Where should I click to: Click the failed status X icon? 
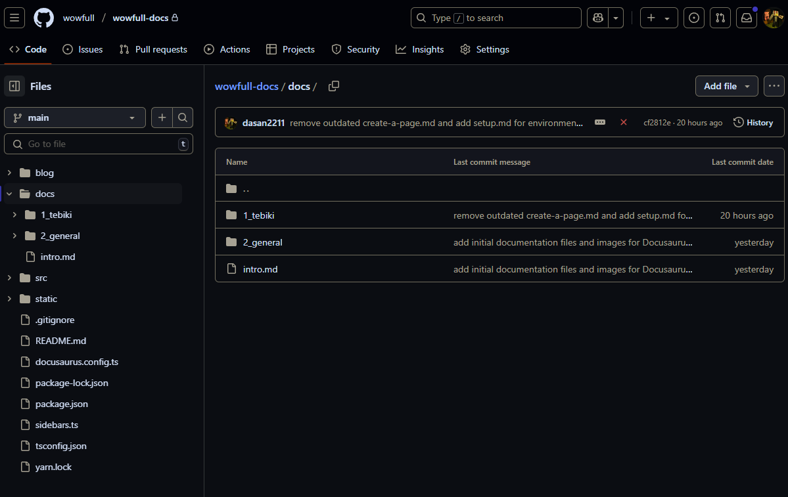coord(624,122)
